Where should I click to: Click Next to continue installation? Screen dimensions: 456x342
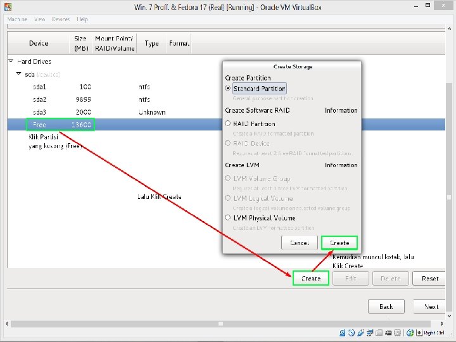pos(431,307)
